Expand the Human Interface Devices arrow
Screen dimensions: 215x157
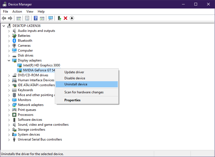[9, 80]
